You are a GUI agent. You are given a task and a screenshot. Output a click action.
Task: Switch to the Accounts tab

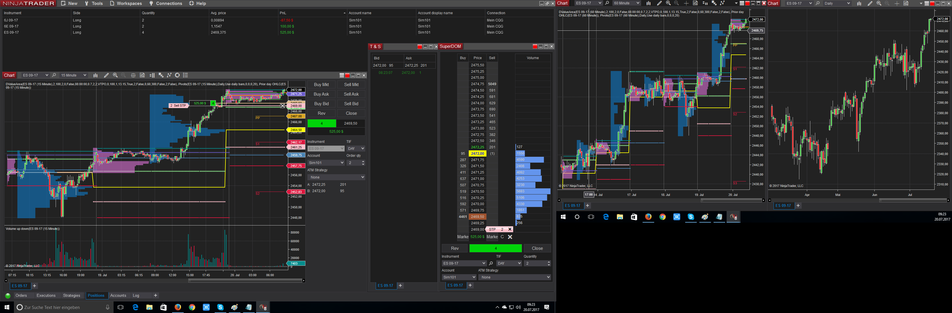click(118, 296)
